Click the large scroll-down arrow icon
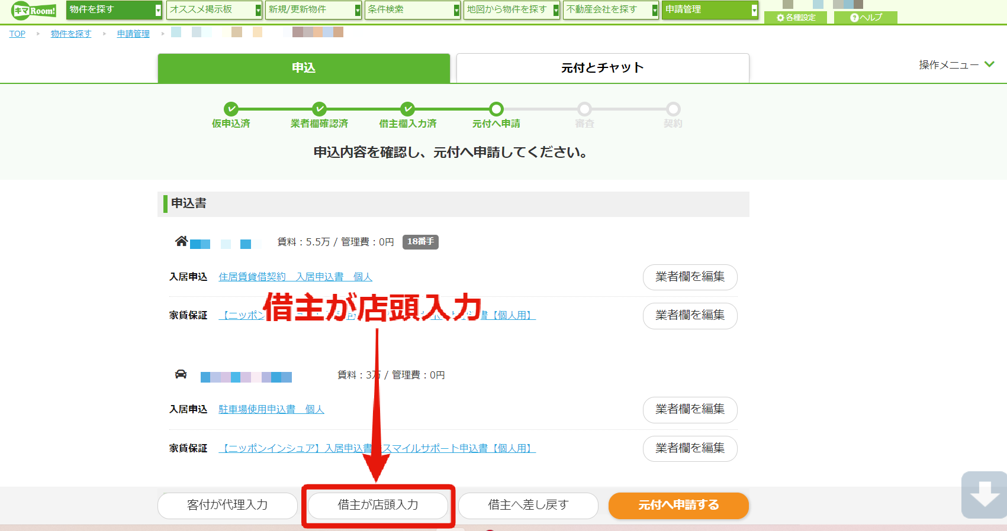The width and height of the screenshot is (1007, 531). pyautogui.click(x=984, y=495)
